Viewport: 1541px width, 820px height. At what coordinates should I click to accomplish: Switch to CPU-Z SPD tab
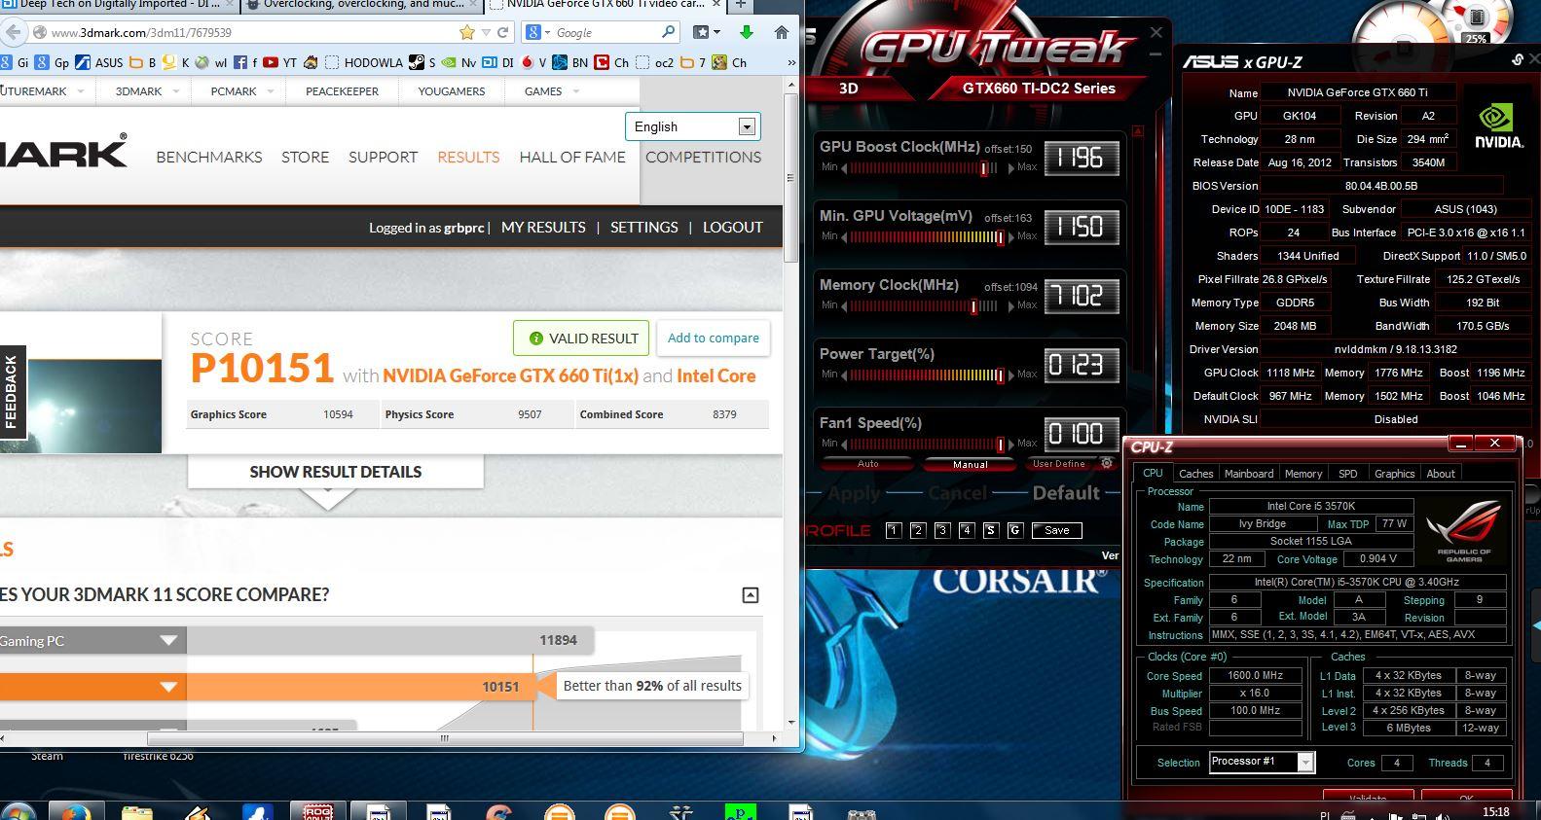pyautogui.click(x=1347, y=474)
